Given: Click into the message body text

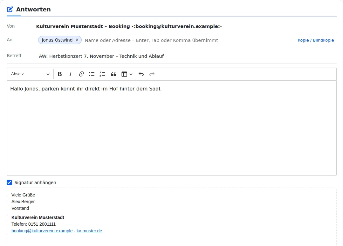Looking at the screenshot, I should [x=86, y=89].
